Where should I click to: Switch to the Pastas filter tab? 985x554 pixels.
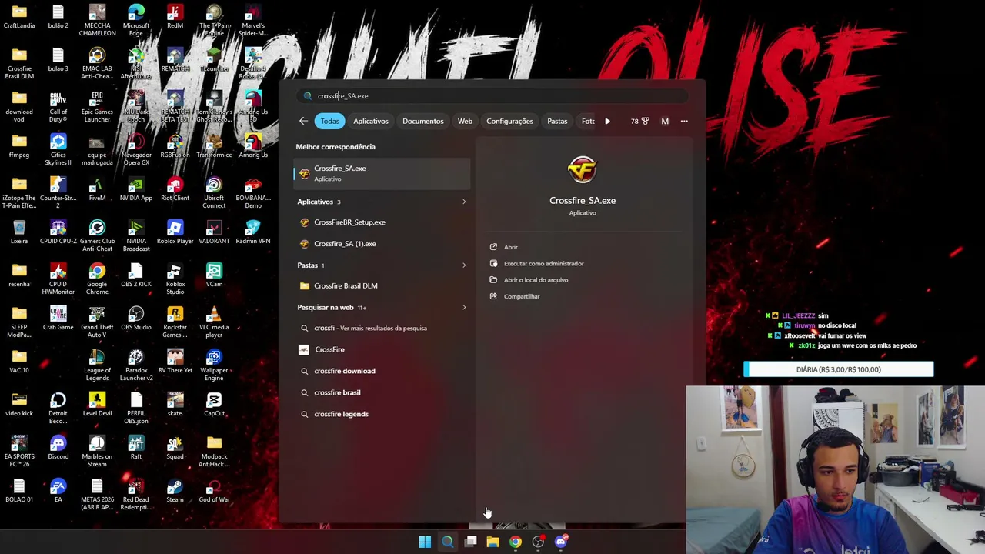[x=557, y=121]
